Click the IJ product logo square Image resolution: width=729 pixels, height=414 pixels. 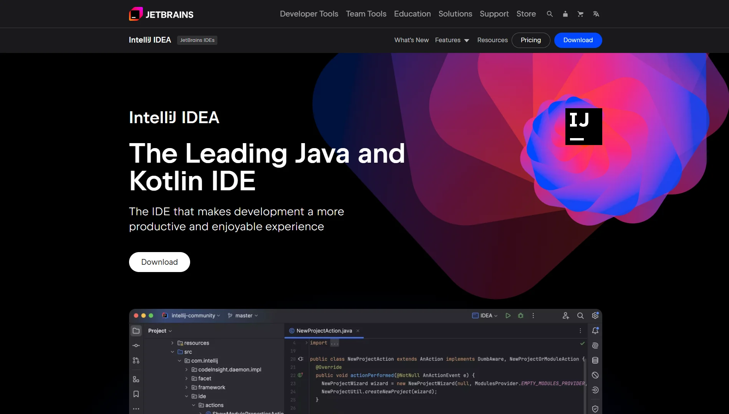point(583,127)
